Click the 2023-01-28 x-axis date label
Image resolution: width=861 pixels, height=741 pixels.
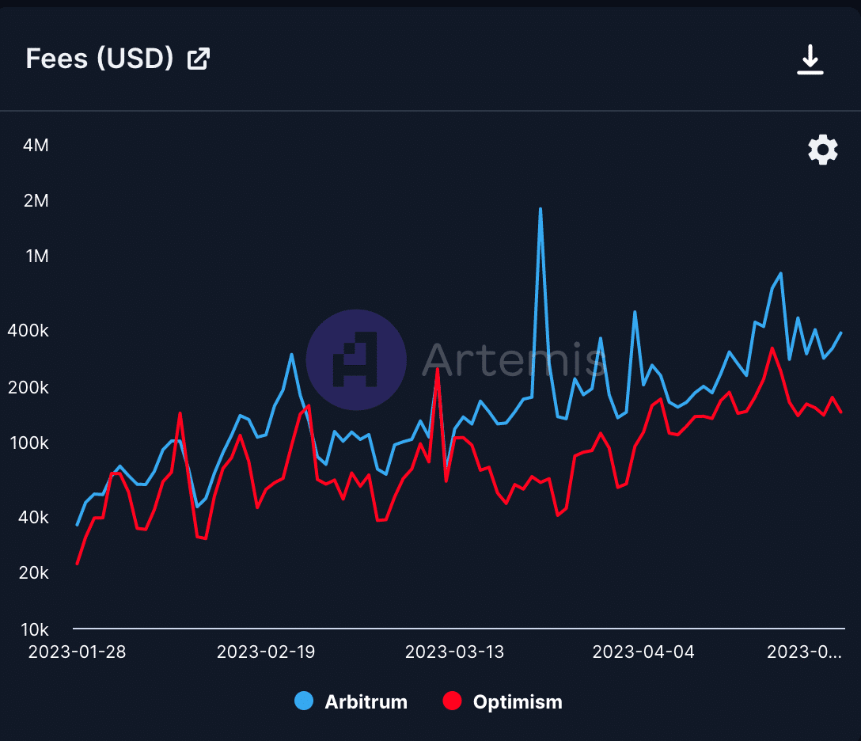pyautogui.click(x=77, y=652)
